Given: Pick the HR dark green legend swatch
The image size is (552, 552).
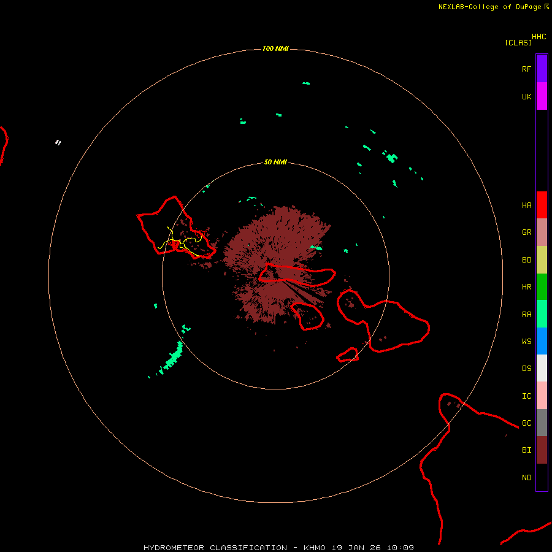Looking at the screenshot, I should (542, 287).
